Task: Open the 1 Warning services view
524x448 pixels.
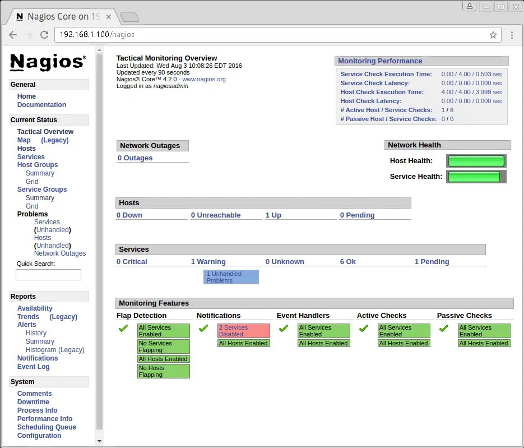Action: tap(208, 261)
